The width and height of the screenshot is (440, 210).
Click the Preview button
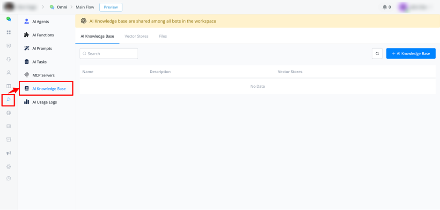pyautogui.click(x=111, y=7)
